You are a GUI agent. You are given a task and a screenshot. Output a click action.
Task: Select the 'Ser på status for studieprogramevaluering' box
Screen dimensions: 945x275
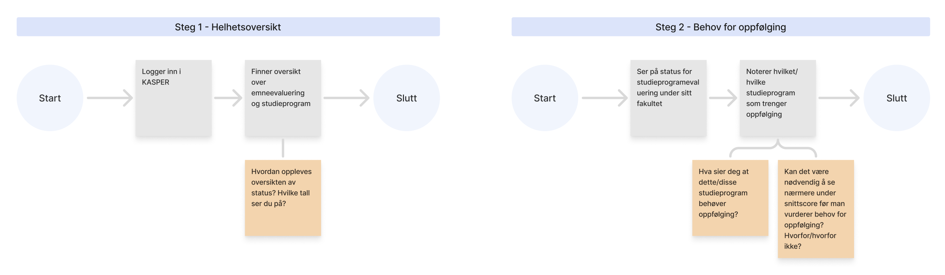pos(668,98)
